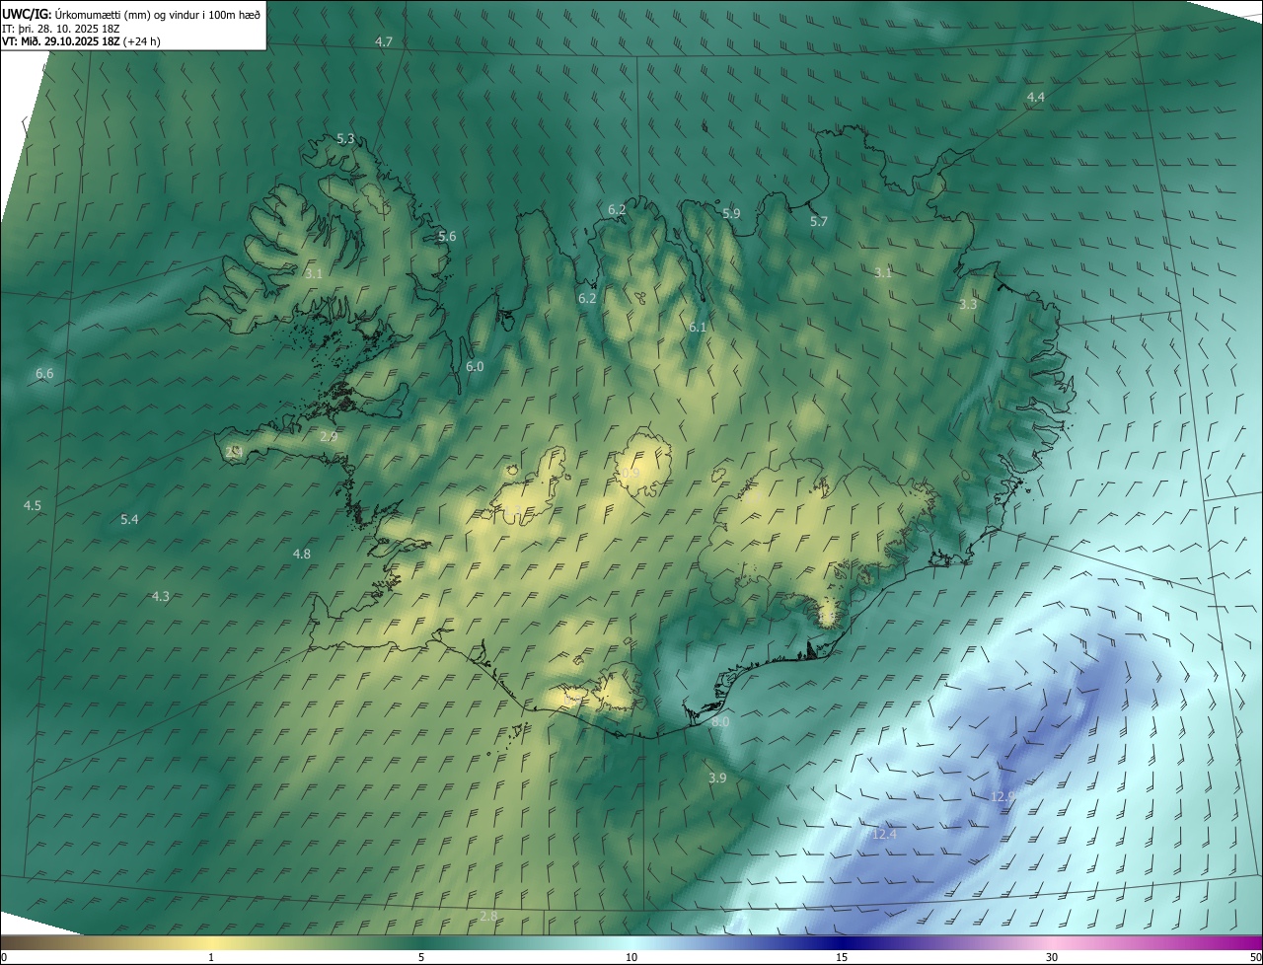
Task: Click the 4.7 value on the map
Action: tap(384, 41)
